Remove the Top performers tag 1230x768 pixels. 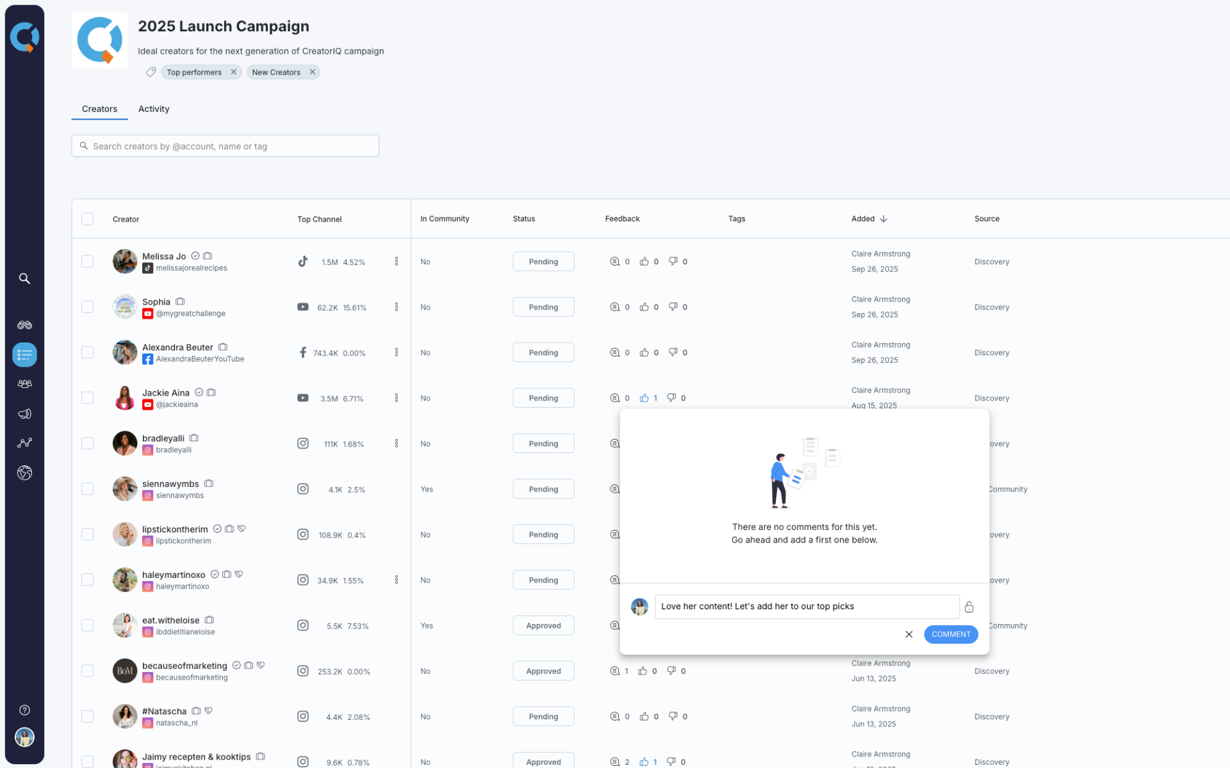point(234,72)
